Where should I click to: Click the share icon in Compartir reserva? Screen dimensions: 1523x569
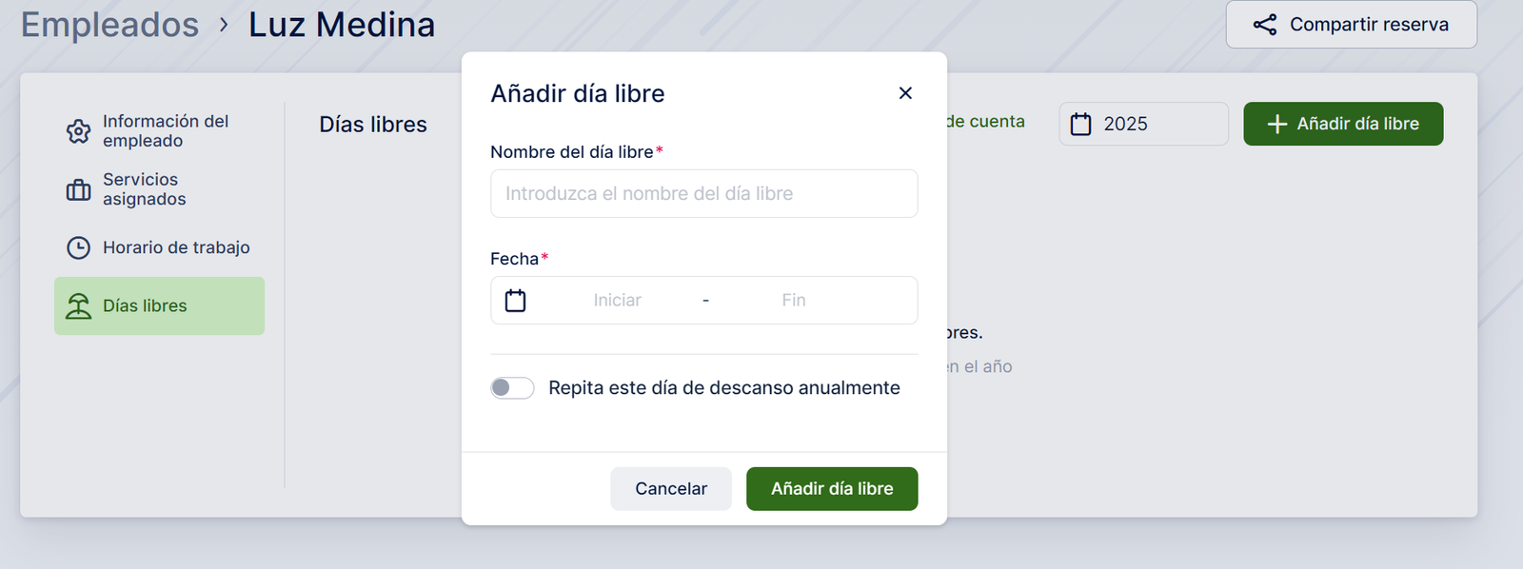pos(1265,25)
